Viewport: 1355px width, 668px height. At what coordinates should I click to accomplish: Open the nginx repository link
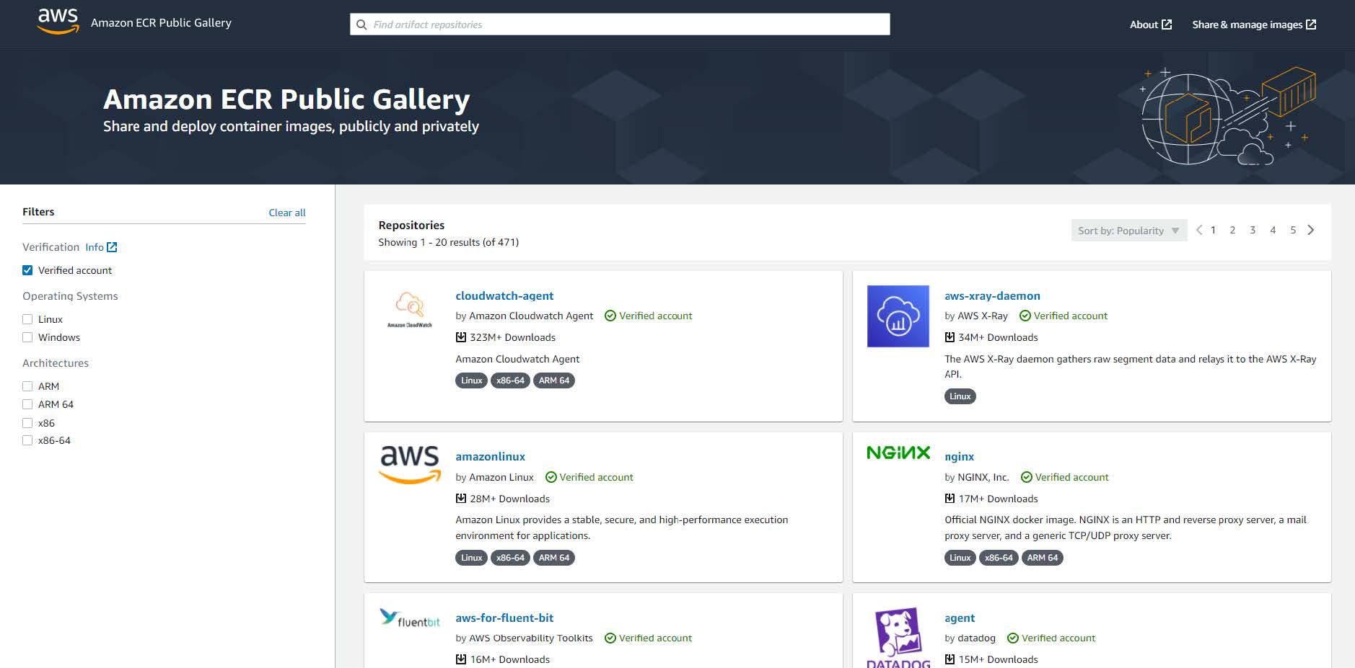pyautogui.click(x=959, y=457)
